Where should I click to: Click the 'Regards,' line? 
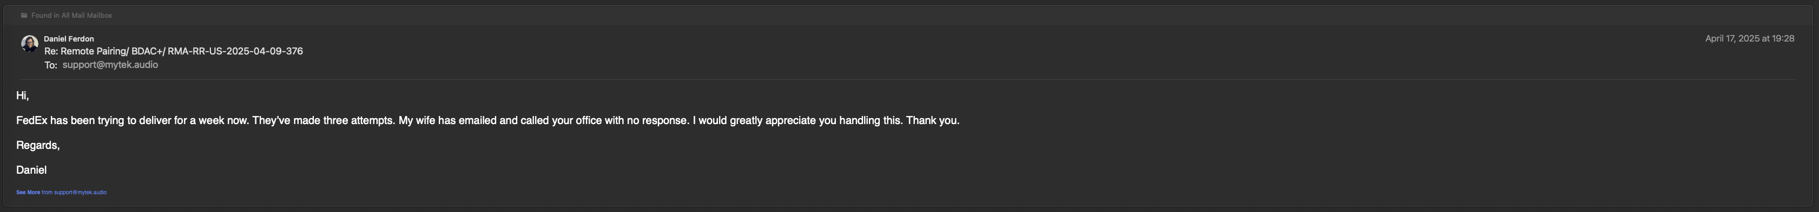pyautogui.click(x=38, y=145)
